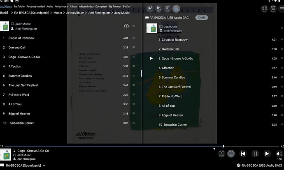Select '9 Edge of Heaven' in playlist
This screenshot has width=284, height=170.
tap(171, 115)
